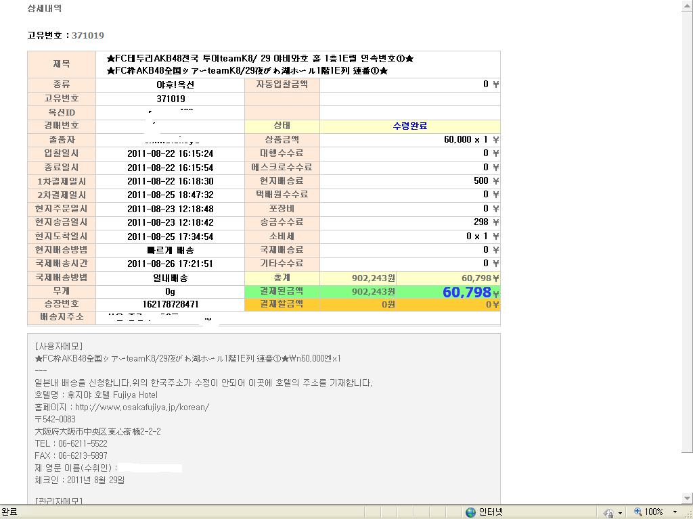Expand the 100% zoom level dropdown arrow

point(674,512)
